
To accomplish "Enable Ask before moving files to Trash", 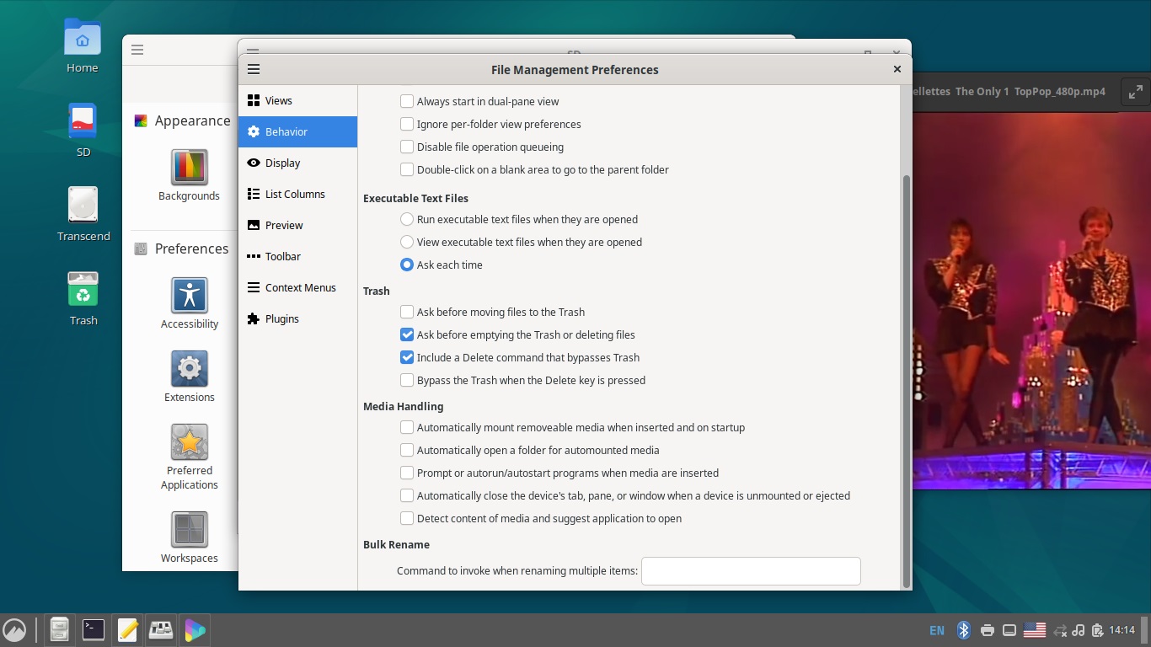I will (407, 312).
